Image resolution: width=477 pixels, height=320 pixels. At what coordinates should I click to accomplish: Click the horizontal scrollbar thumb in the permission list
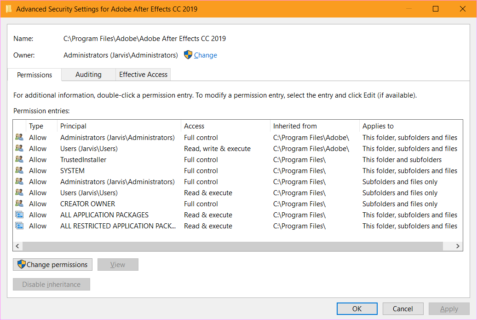click(233, 246)
